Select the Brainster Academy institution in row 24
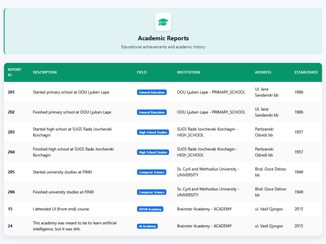The image size is (326, 244). pyautogui.click(x=204, y=226)
